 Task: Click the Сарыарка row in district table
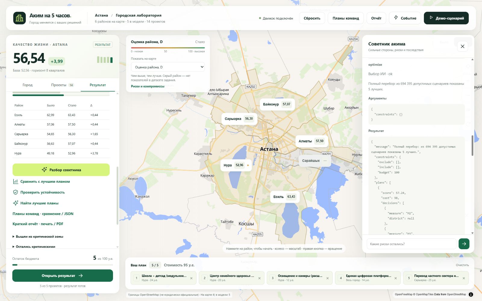point(61,134)
